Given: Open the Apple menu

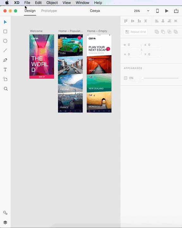Looking at the screenshot, I should click(x=7, y=3).
